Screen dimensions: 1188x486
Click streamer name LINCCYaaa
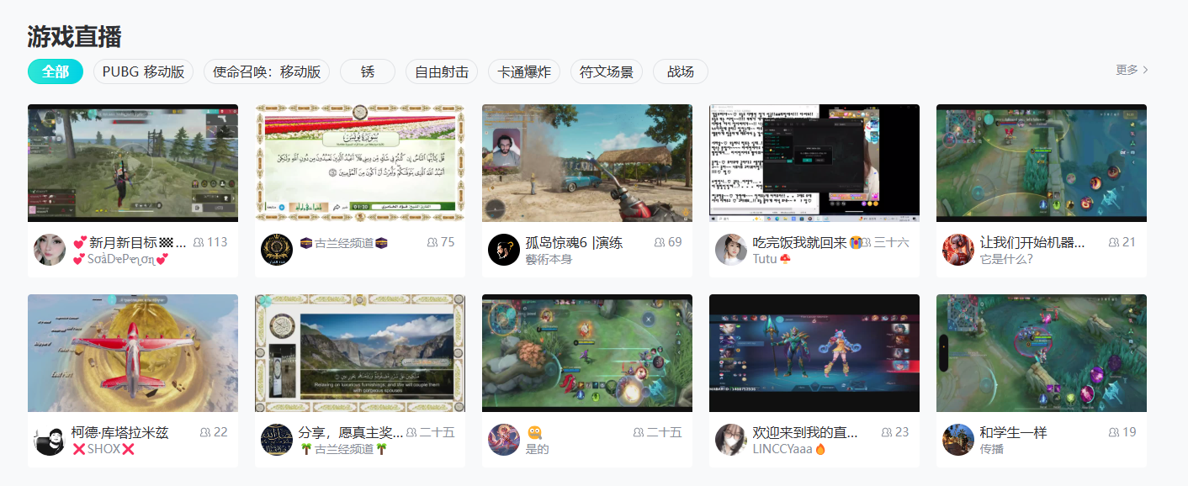click(x=788, y=449)
